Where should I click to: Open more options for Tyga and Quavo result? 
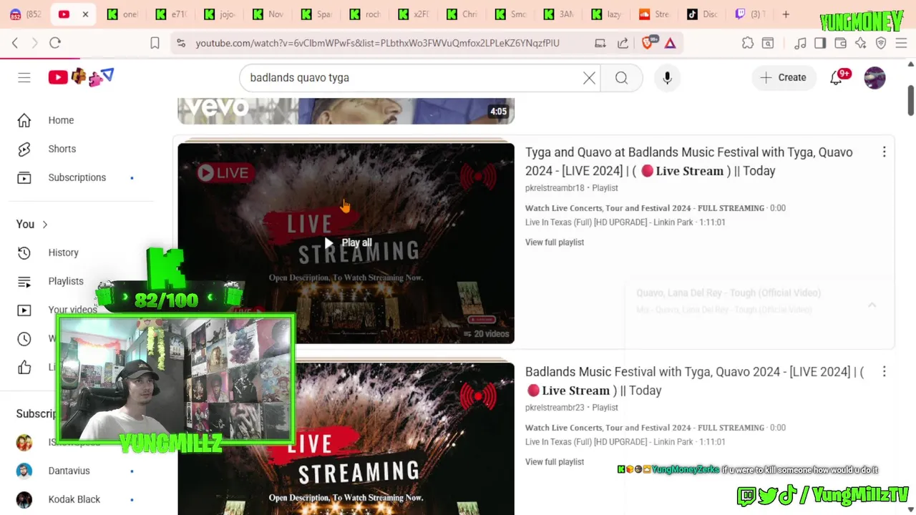coord(884,152)
